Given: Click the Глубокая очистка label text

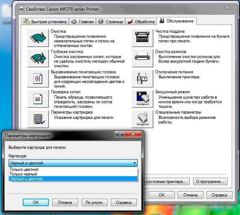Looking at the screenshot, I should tap(67, 52).
